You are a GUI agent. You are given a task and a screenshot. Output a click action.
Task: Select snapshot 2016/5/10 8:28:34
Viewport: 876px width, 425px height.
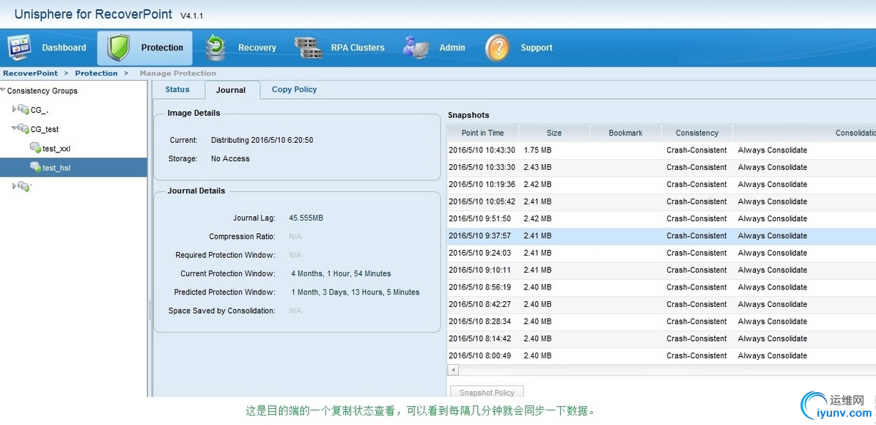tap(661, 321)
